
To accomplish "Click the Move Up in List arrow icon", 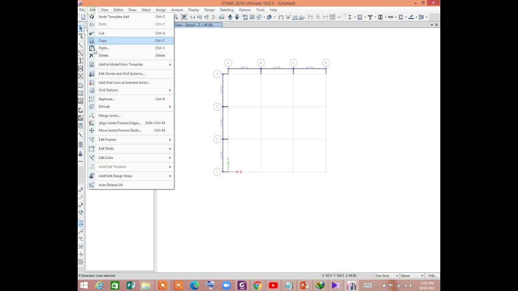I will [230, 17].
